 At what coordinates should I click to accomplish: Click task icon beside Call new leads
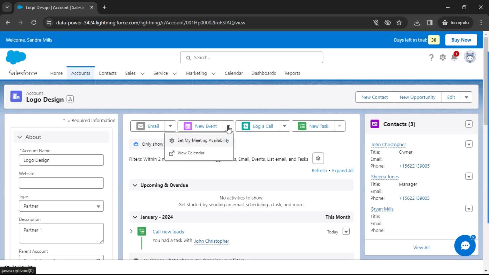pos(142,231)
